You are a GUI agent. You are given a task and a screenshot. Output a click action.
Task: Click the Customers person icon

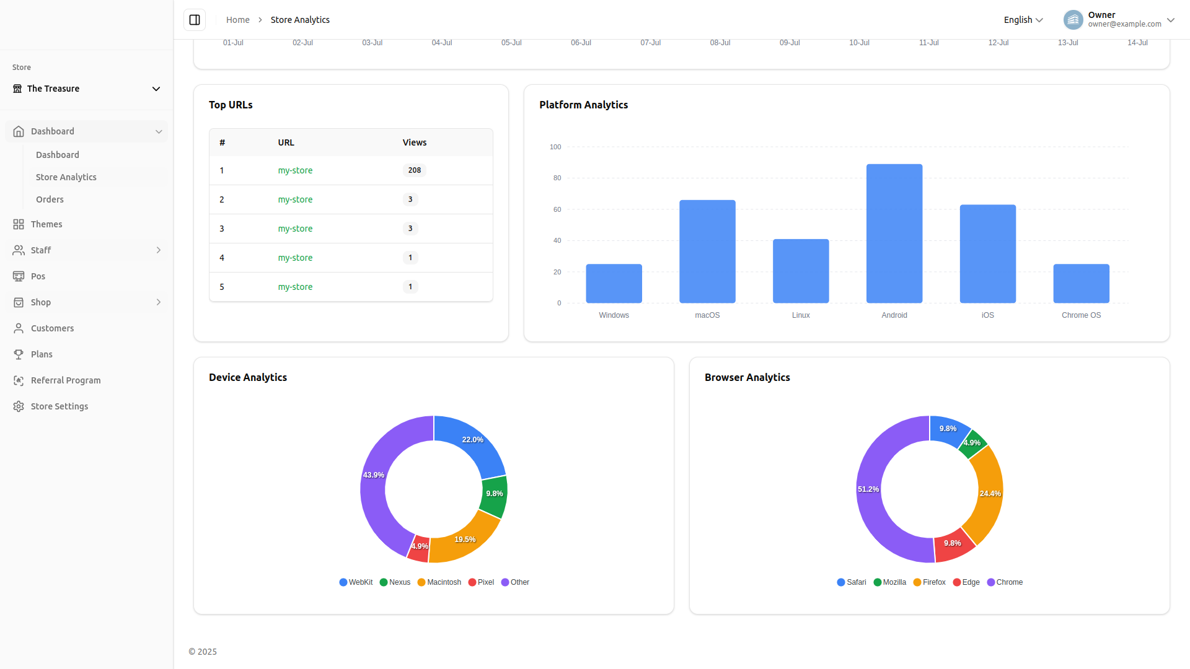pyautogui.click(x=19, y=328)
